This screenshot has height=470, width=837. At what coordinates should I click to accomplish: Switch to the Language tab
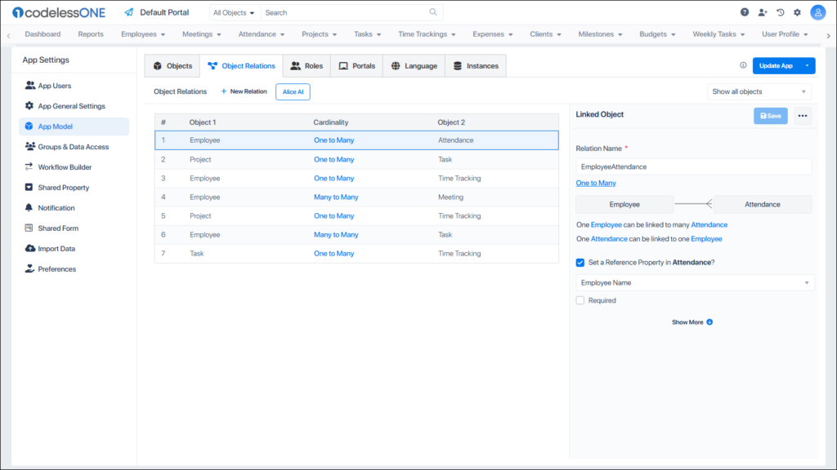coord(414,66)
